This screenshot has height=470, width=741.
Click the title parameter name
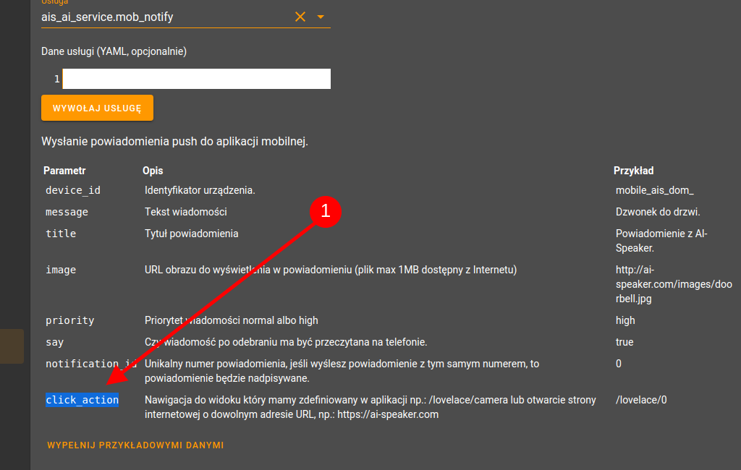click(x=61, y=234)
